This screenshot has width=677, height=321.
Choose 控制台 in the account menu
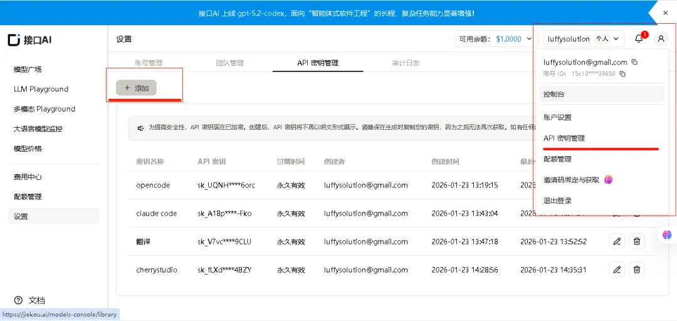pos(601,94)
